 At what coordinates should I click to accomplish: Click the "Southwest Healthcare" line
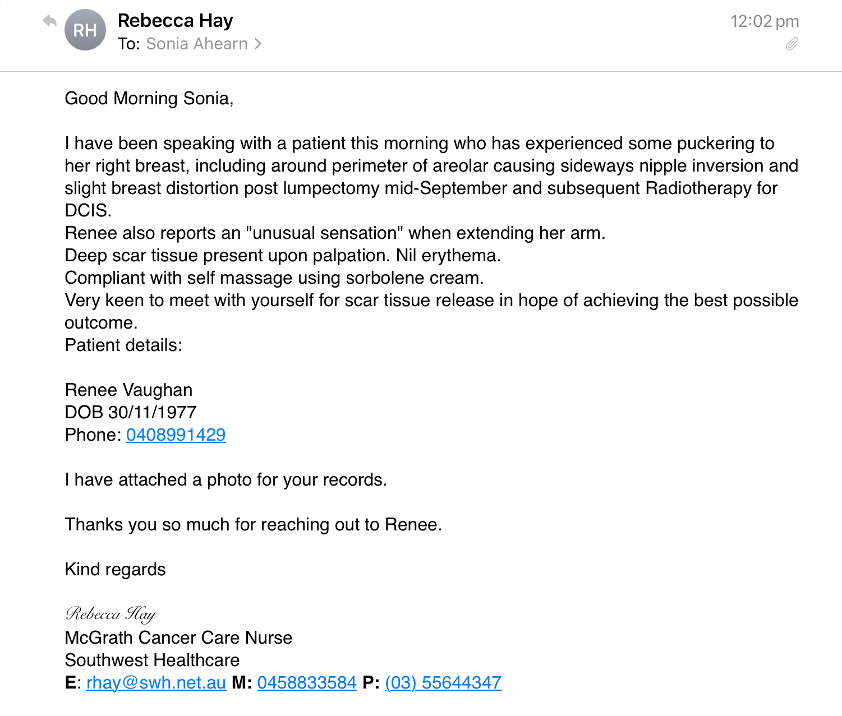[152, 660]
